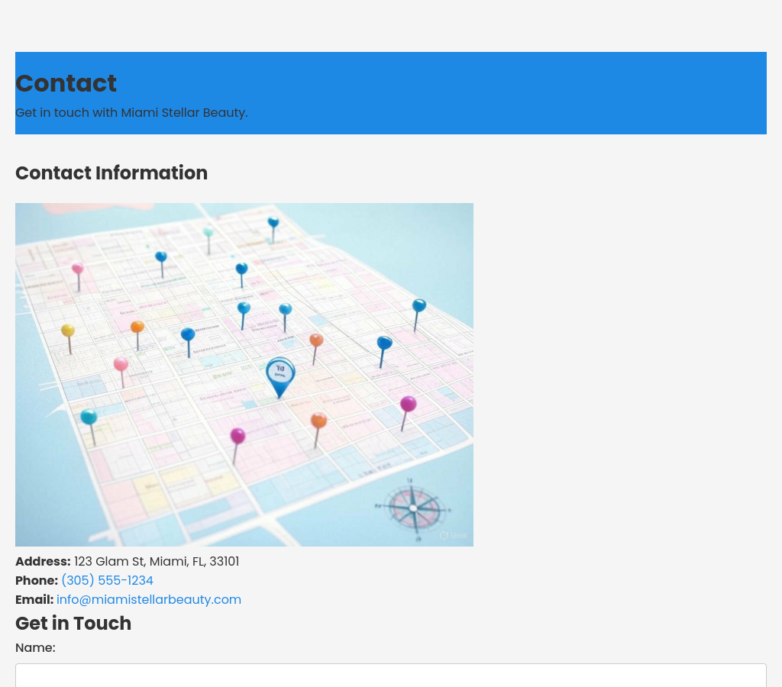
Task: Click the watermark logo in map's bottom-right corner
Action: (453, 536)
